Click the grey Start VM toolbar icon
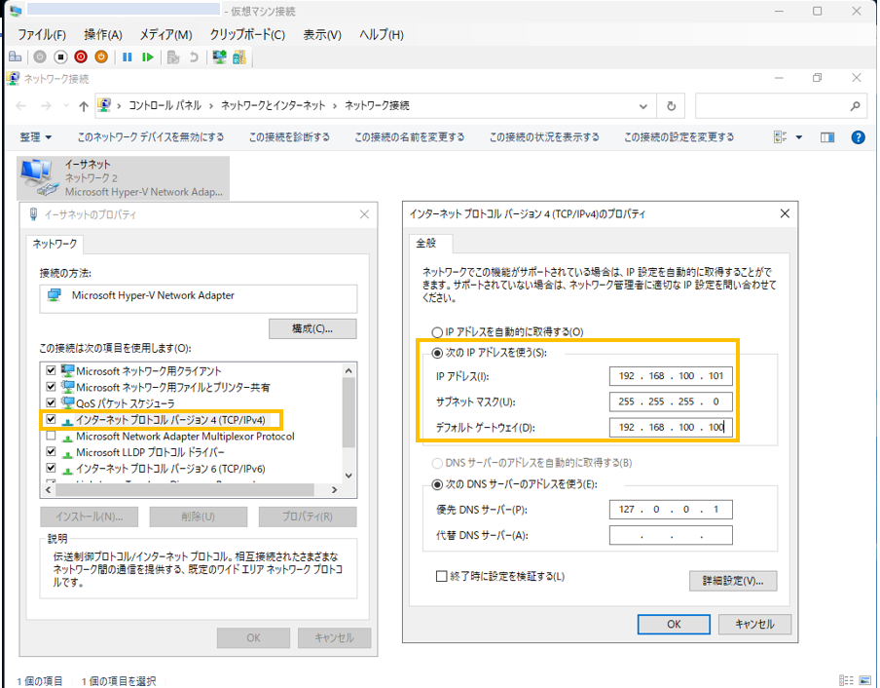 [x=39, y=57]
